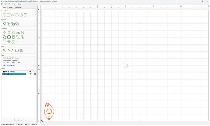Switch to the Design tab

tap(4, 7)
